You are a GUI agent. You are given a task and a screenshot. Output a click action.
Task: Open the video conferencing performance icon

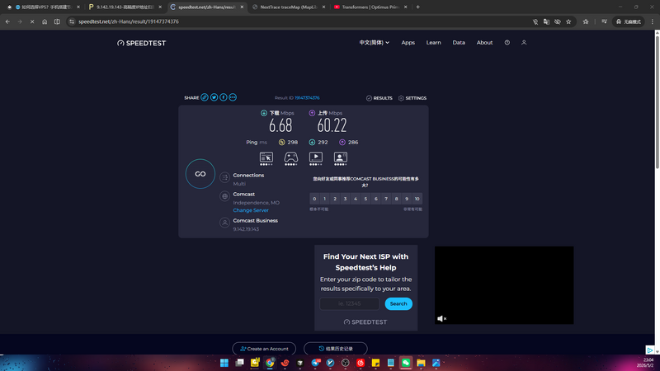click(341, 158)
